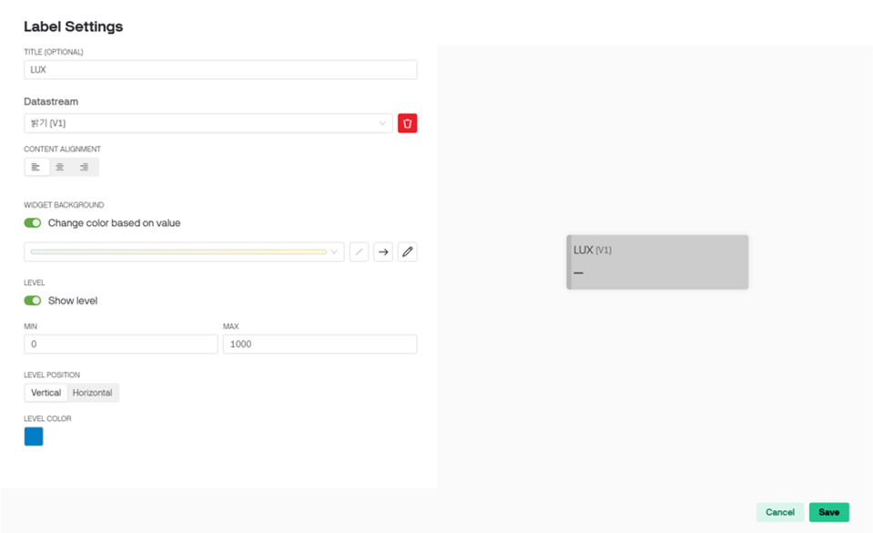
Task: Select left content alignment icon
Action: (x=36, y=167)
